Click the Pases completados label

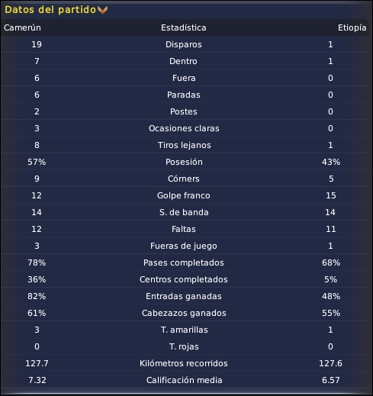pyautogui.click(x=184, y=262)
